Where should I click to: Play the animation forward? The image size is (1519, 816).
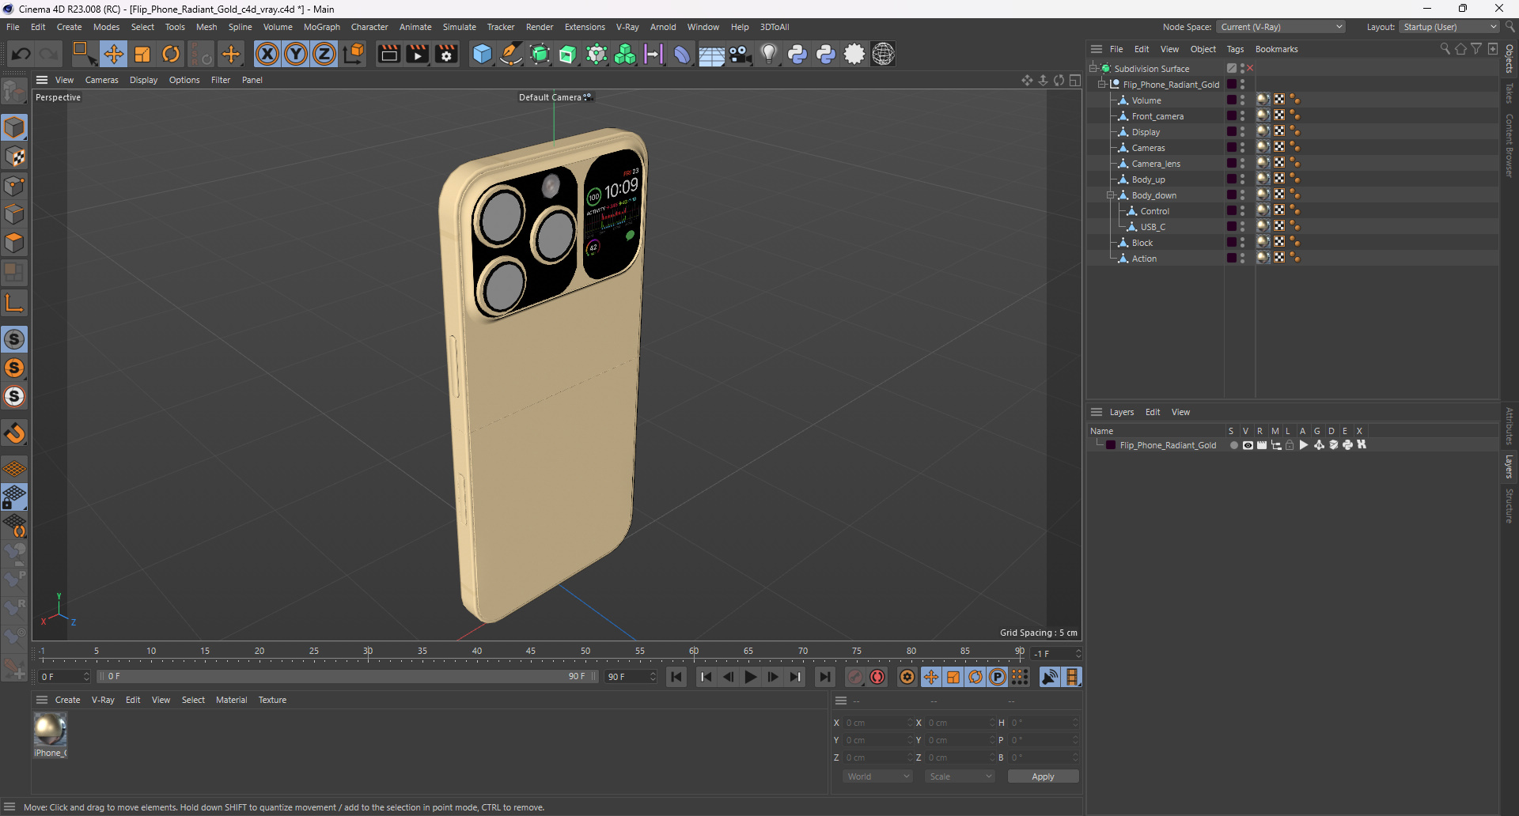(751, 677)
